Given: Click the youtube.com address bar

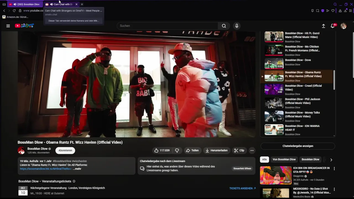Looking at the screenshot, I should (33, 11).
